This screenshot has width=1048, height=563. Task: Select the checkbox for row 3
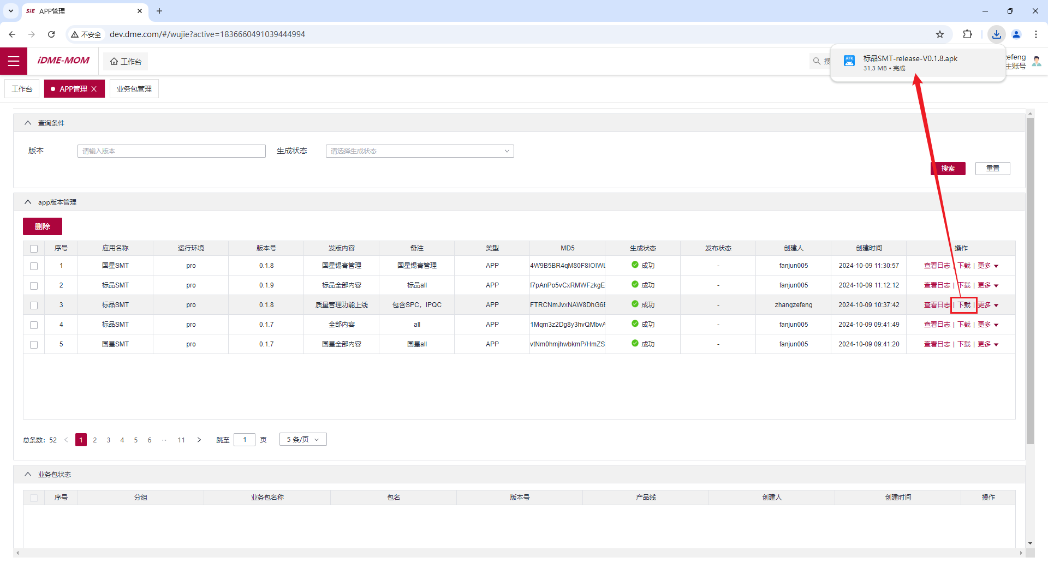[x=34, y=306]
